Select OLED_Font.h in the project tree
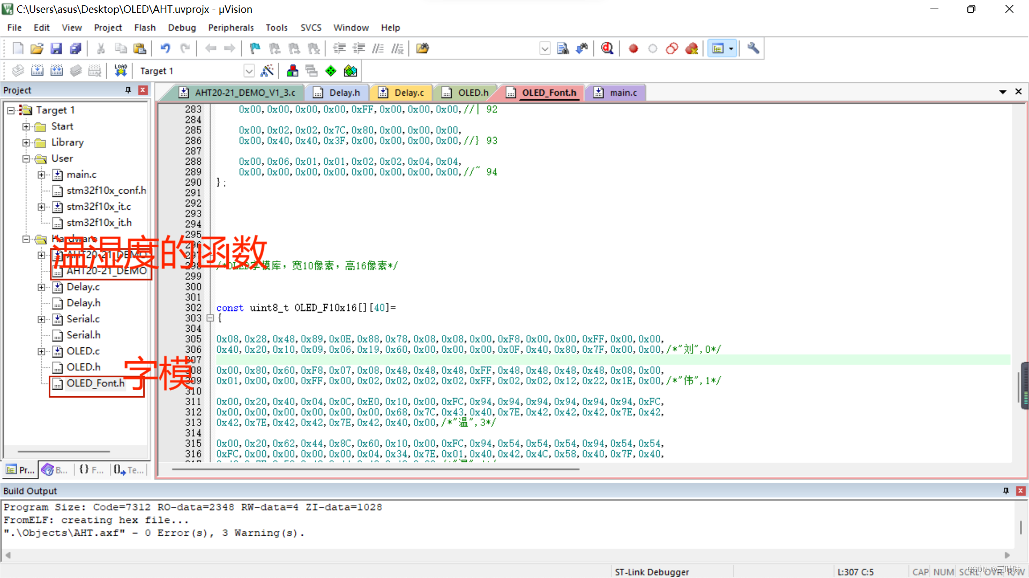The width and height of the screenshot is (1029, 578). click(95, 383)
